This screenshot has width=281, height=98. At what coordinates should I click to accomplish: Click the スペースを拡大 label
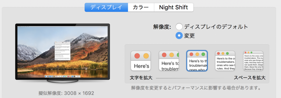point(250,78)
